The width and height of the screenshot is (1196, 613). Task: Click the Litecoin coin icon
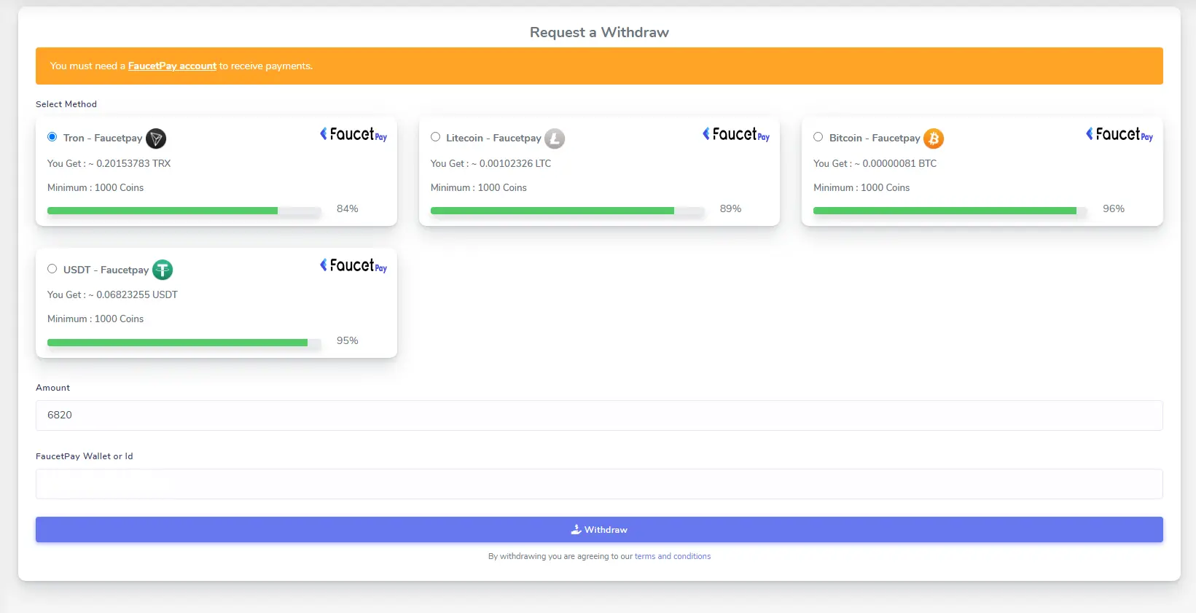(555, 138)
